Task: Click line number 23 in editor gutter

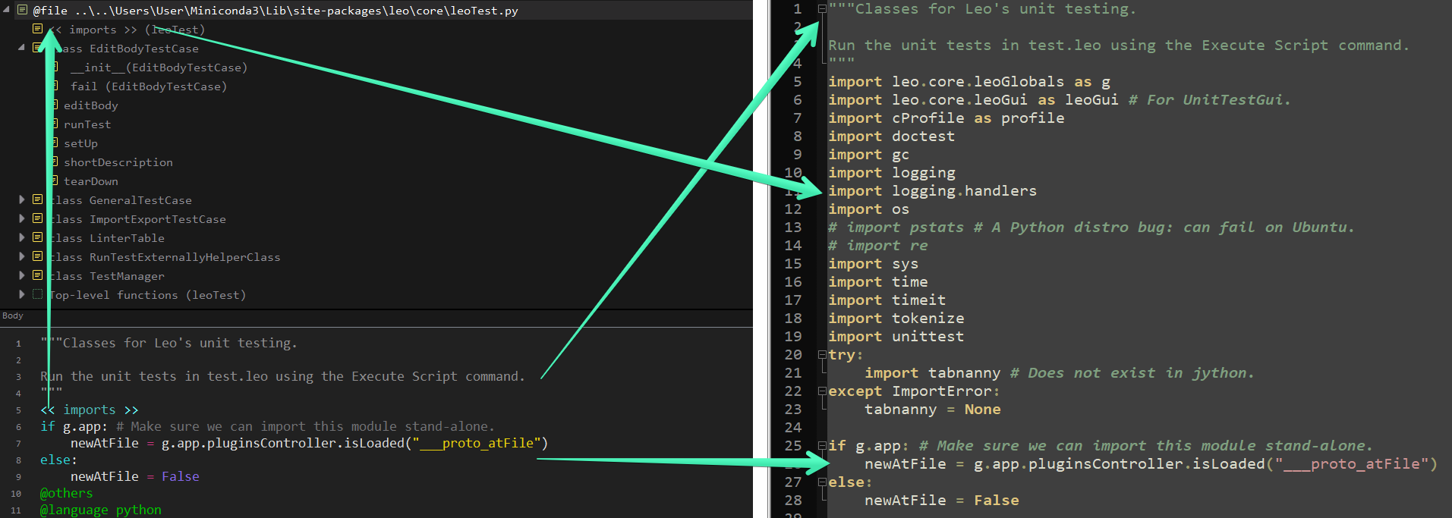Action: click(793, 409)
